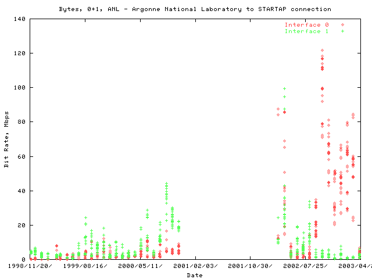Viewport: 372px width, 279px height.
Task: Select the 'Interface 0' legend label
Action: click(x=307, y=25)
